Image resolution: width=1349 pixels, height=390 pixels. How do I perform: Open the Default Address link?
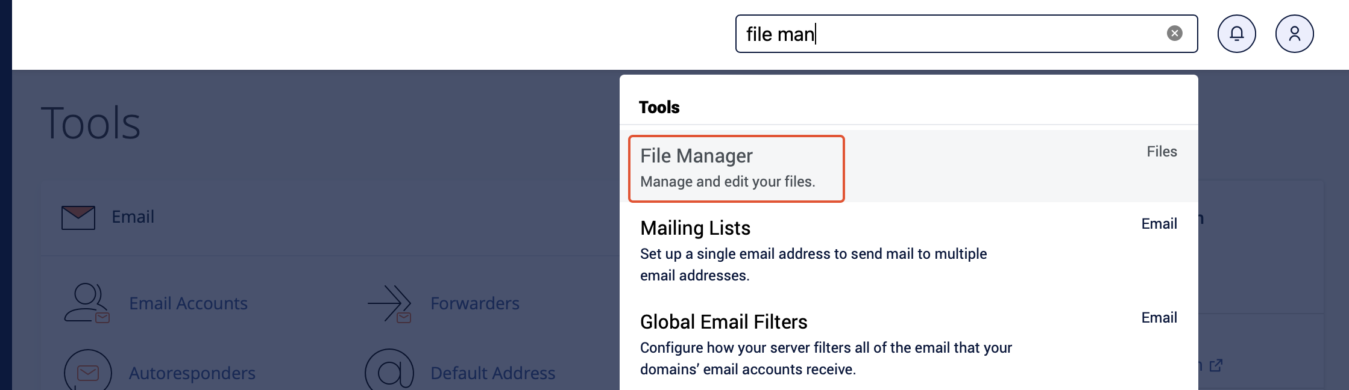[492, 373]
